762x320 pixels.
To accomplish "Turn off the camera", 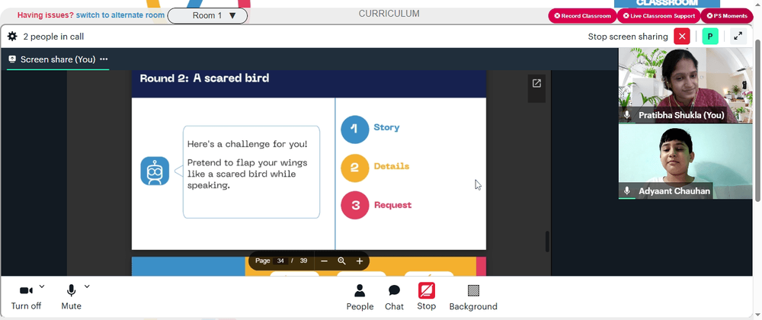I will (26, 296).
